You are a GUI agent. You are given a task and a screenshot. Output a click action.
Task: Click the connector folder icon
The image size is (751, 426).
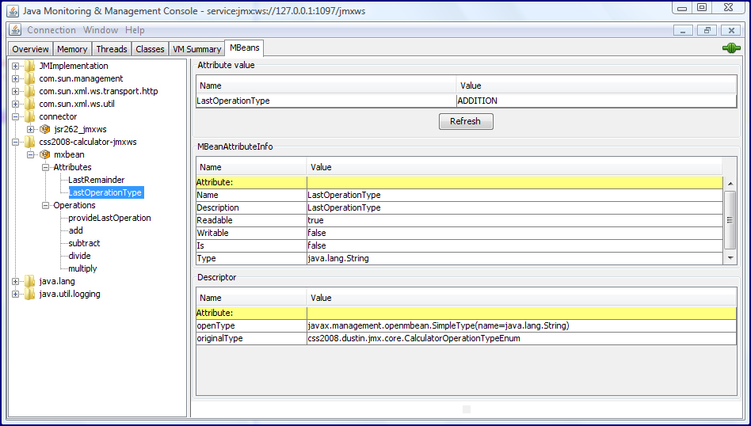[30, 116]
